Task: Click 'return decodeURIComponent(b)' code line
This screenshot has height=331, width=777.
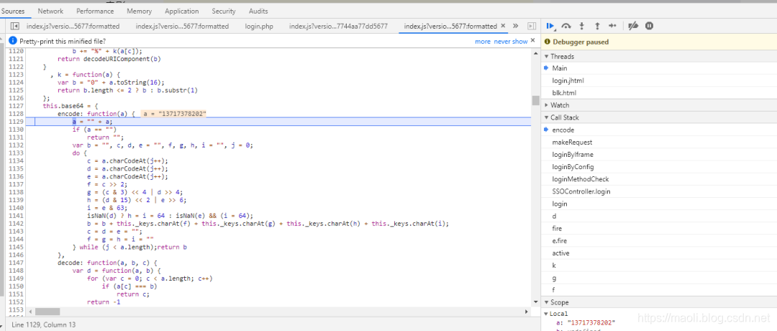Action: point(109,59)
